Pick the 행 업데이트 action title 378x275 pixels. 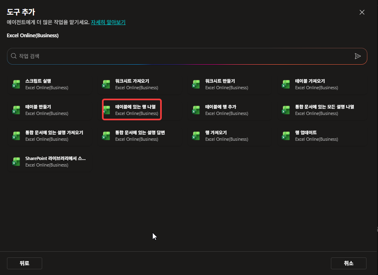click(306, 133)
